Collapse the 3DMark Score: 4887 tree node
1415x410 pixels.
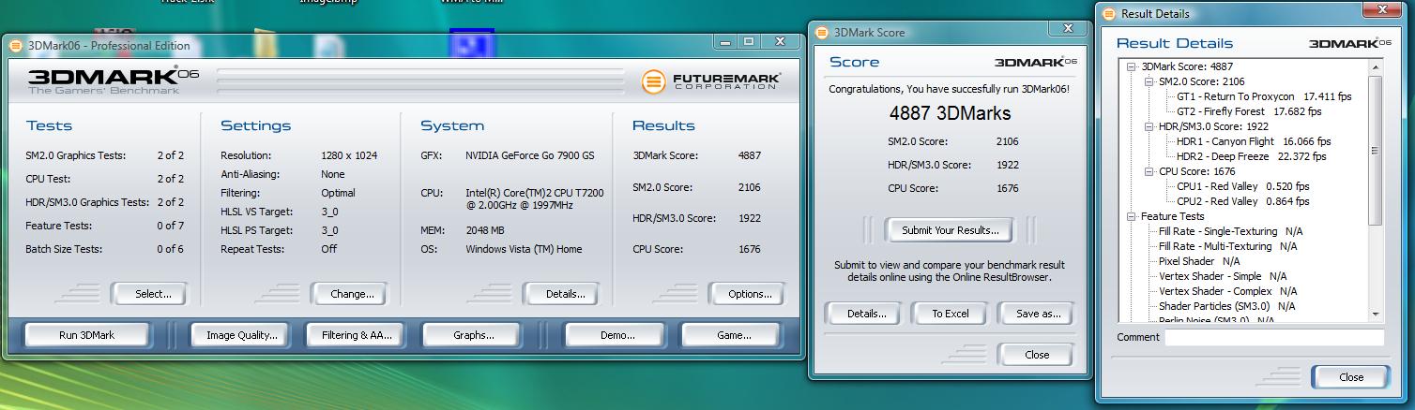click(x=1133, y=66)
